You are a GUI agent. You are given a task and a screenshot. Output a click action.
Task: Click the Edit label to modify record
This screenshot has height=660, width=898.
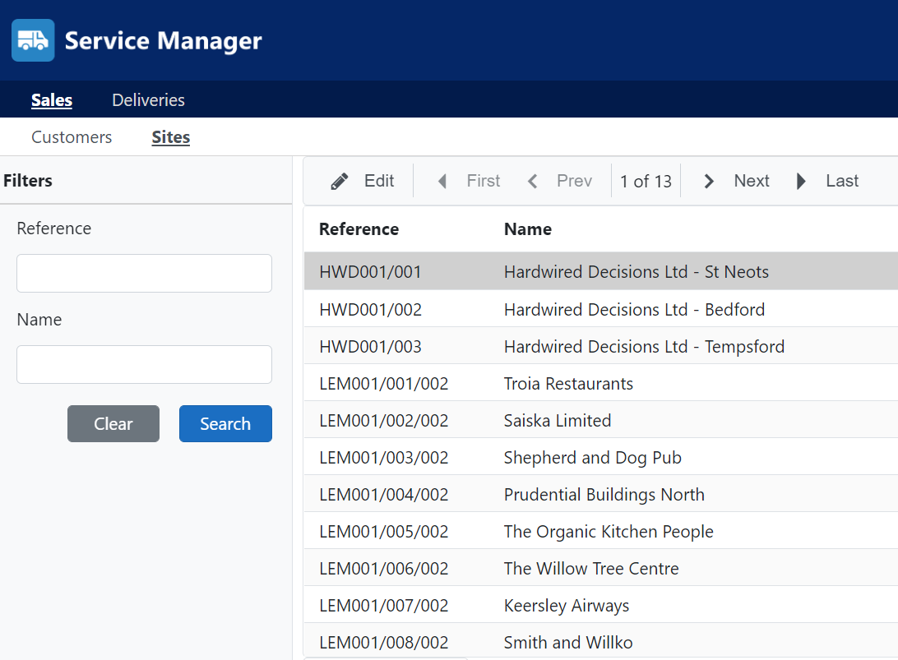tap(378, 180)
